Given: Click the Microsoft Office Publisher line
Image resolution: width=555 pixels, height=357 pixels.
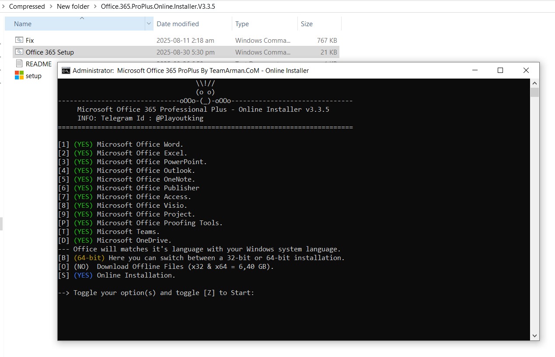Looking at the screenshot, I should [x=129, y=188].
